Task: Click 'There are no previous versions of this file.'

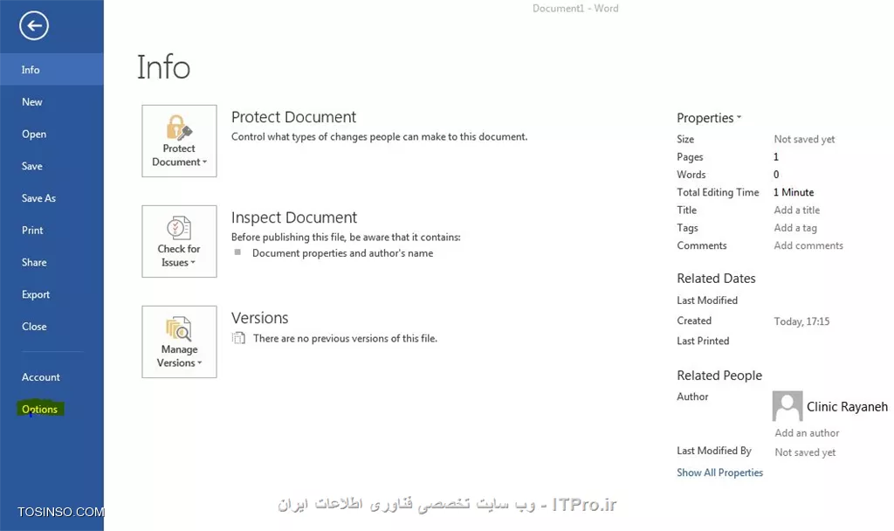Action: click(x=345, y=338)
